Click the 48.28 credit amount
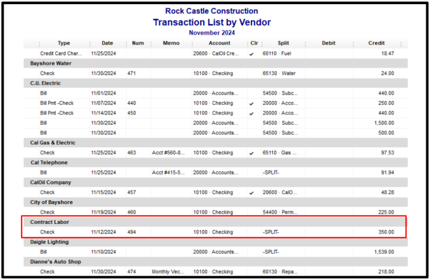 [x=388, y=192]
